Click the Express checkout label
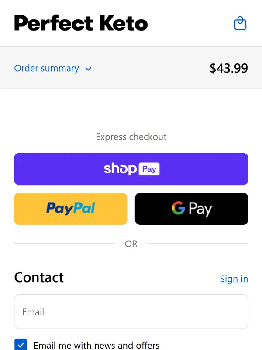 coord(131,137)
